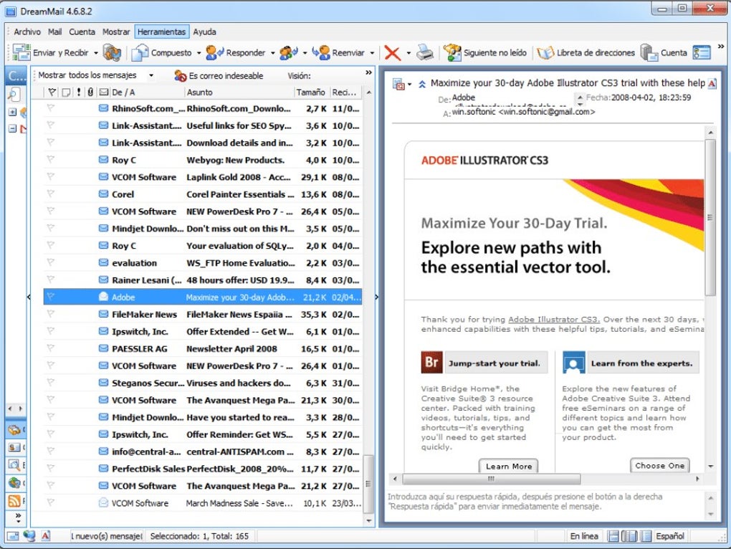Click the mail folders icon in sidebar bottom
The width and height of the screenshot is (731, 549).
(x=14, y=430)
